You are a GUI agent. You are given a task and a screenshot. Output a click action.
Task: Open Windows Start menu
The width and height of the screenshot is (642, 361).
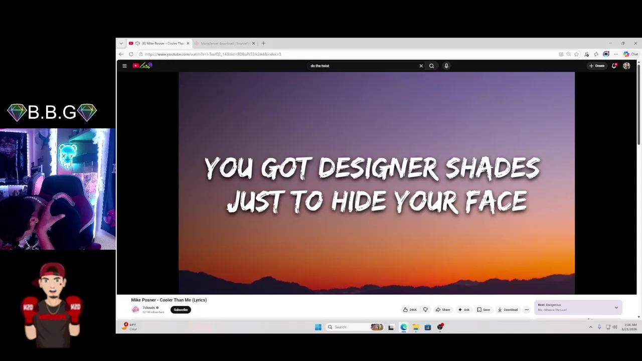coord(318,327)
